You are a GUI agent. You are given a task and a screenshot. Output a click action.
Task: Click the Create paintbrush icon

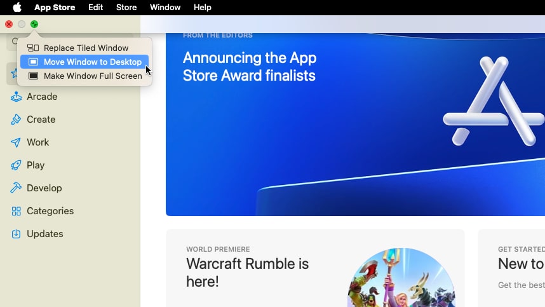coord(16,119)
